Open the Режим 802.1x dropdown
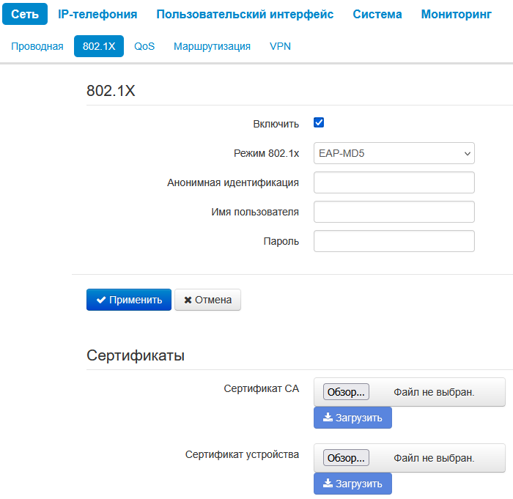This screenshot has width=513, height=499. coord(394,153)
